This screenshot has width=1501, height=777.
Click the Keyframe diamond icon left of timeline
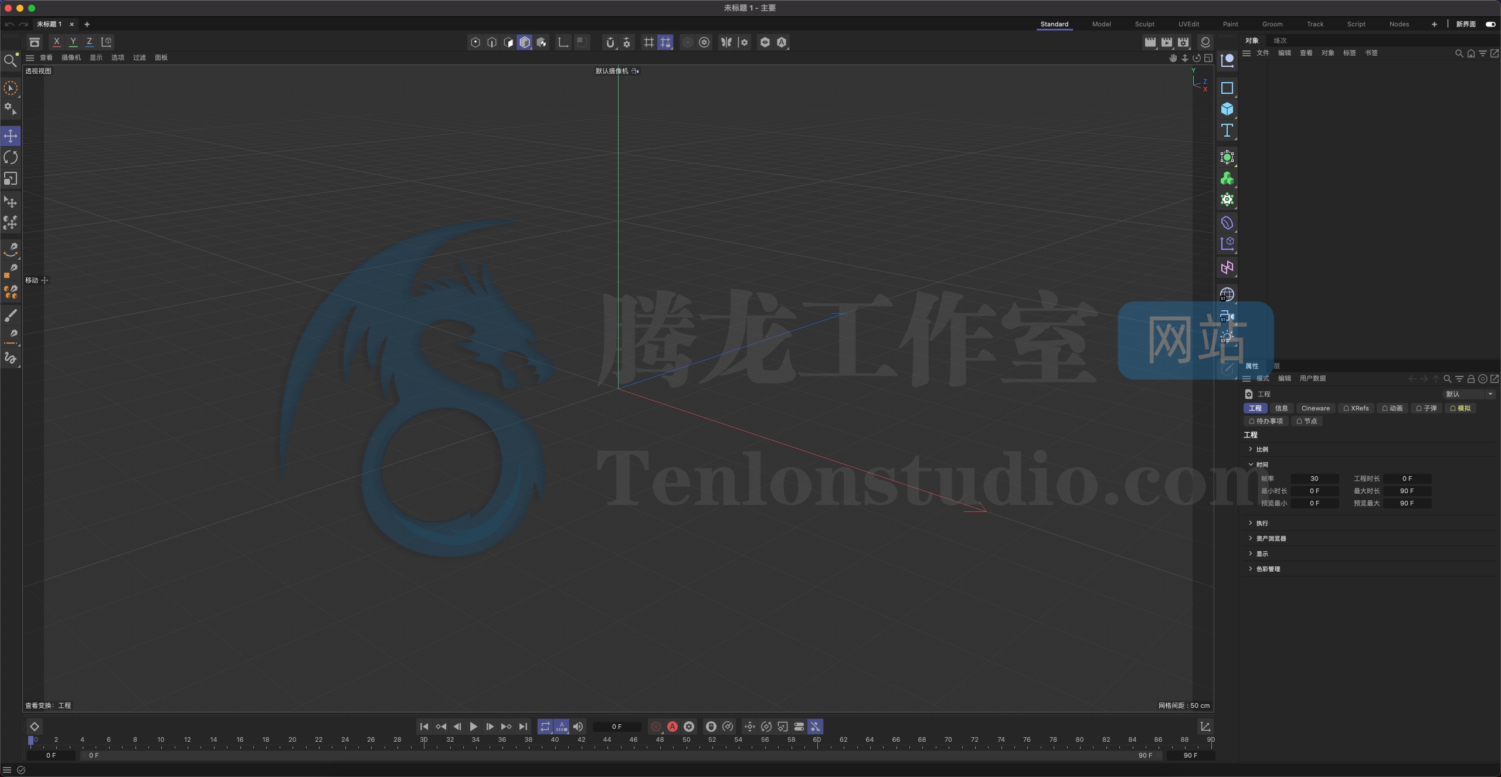pyautogui.click(x=35, y=727)
